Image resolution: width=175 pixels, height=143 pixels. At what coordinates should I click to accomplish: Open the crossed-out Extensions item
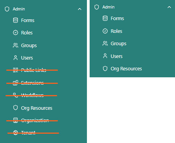coord(32,83)
